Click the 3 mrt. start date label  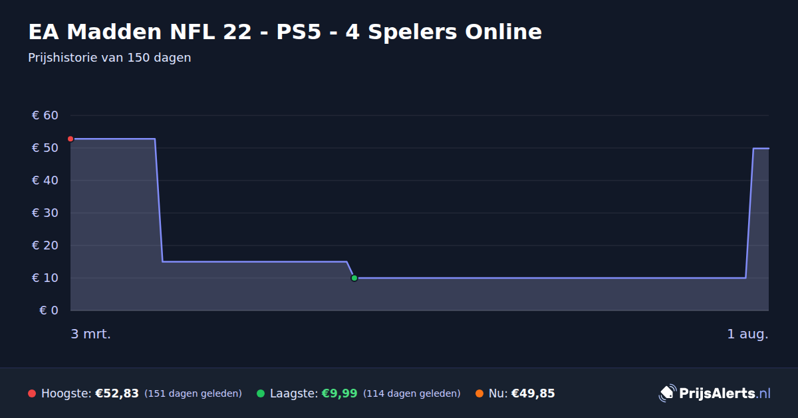pyautogui.click(x=91, y=334)
